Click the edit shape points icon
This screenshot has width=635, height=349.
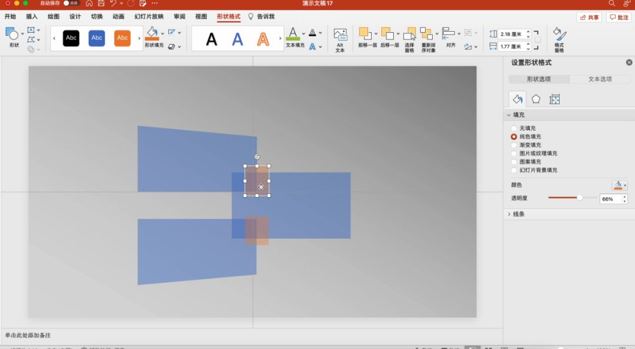tap(31, 39)
